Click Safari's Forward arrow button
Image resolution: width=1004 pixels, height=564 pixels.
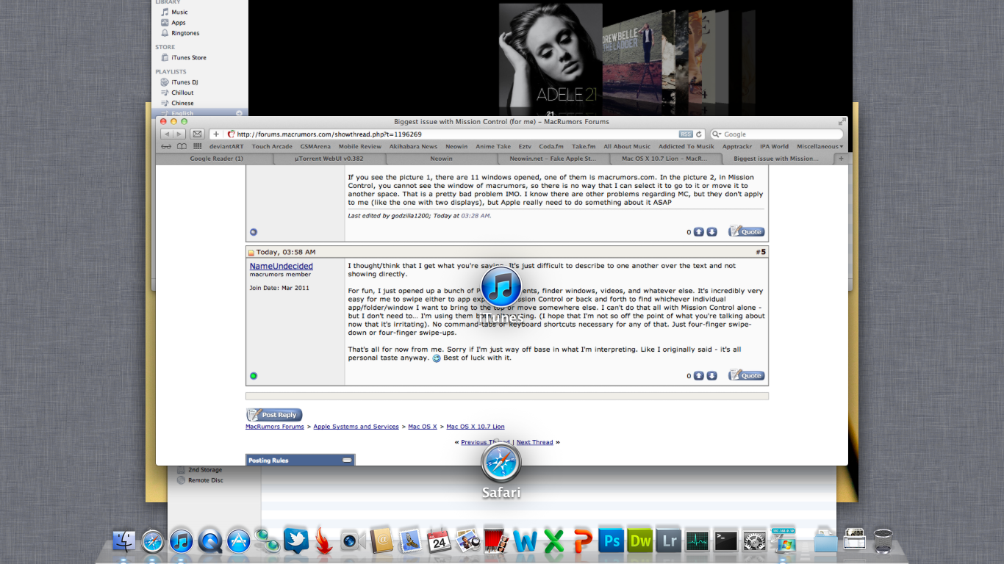(179, 134)
